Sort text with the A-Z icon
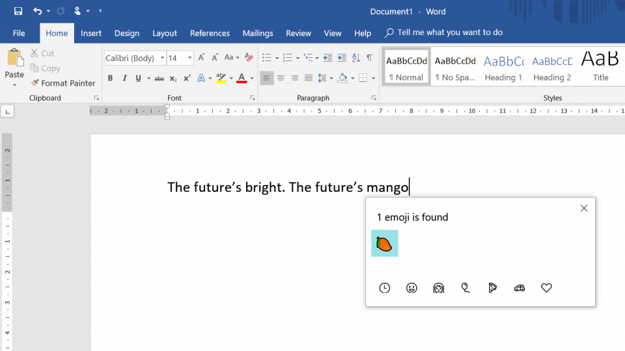Image resolution: width=625 pixels, height=351 pixels. point(356,58)
